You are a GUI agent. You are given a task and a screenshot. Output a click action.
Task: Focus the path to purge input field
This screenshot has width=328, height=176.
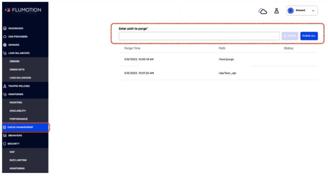[x=199, y=36]
